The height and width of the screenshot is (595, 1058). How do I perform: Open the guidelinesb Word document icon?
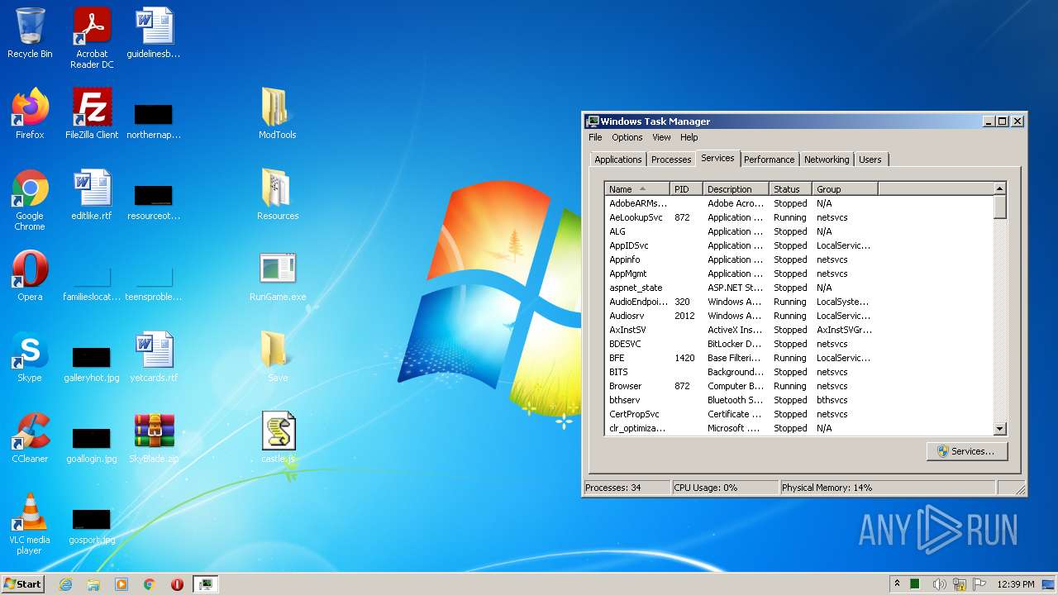point(154,33)
